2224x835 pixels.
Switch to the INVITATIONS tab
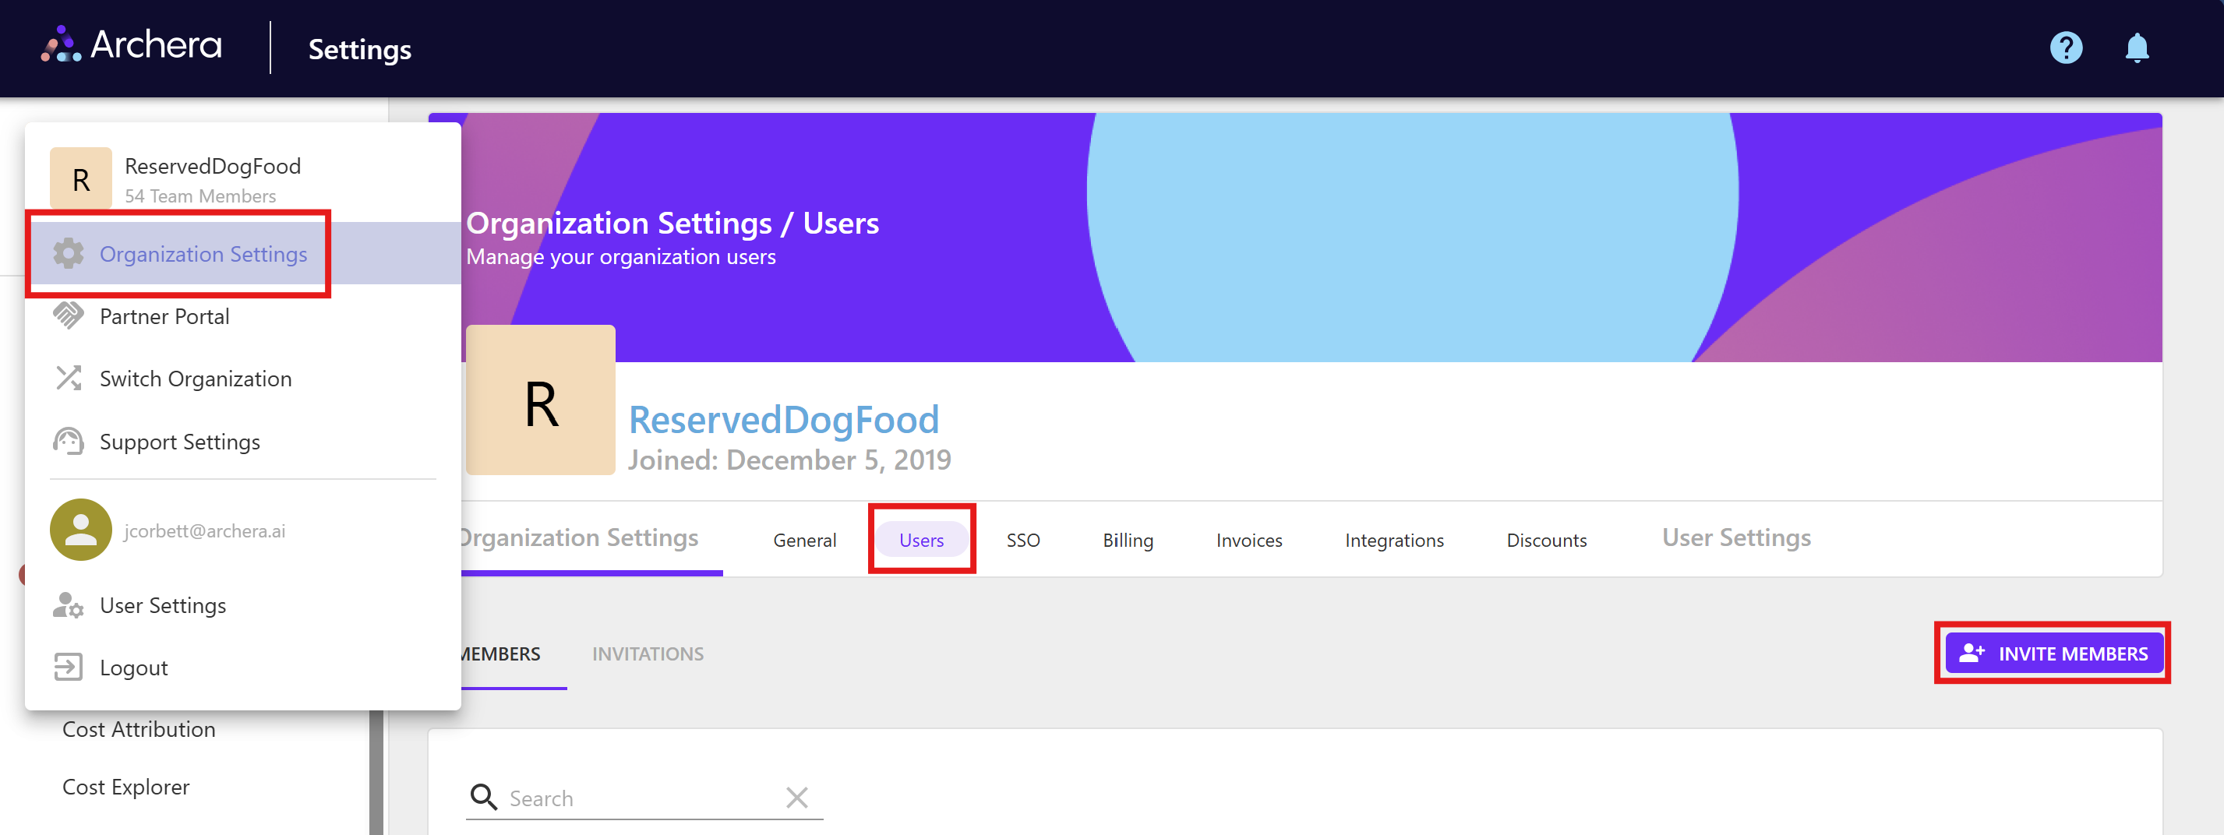pos(648,654)
